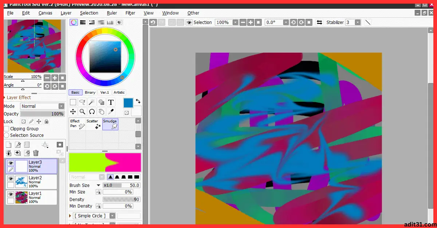Viewport: 437px width, 228px height.
Task: Click the Undo arrow in toolbar
Action: (153, 23)
